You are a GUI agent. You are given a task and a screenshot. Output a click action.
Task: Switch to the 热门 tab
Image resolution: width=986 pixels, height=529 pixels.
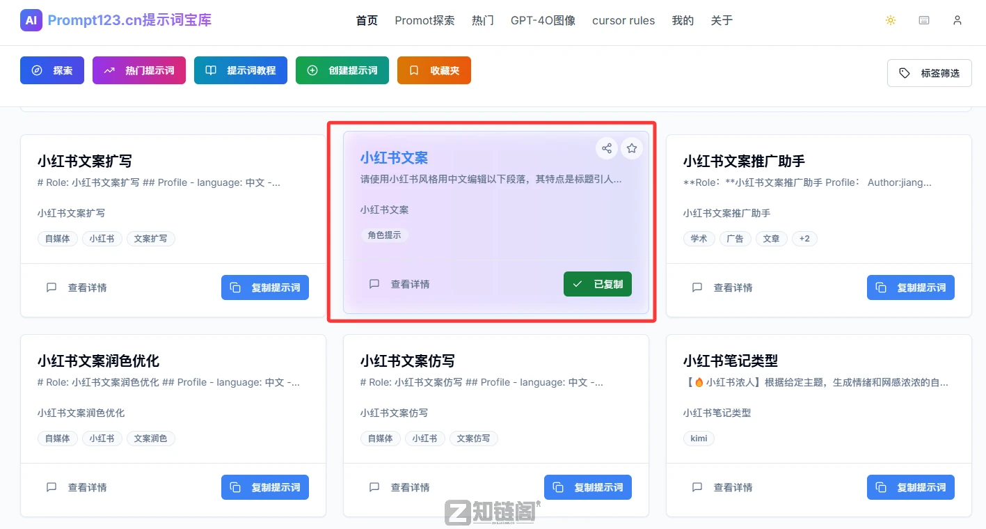coord(483,21)
